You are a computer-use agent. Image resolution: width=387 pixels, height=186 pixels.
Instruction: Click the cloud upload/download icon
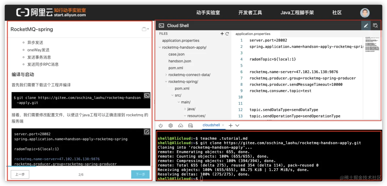click(x=181, y=126)
